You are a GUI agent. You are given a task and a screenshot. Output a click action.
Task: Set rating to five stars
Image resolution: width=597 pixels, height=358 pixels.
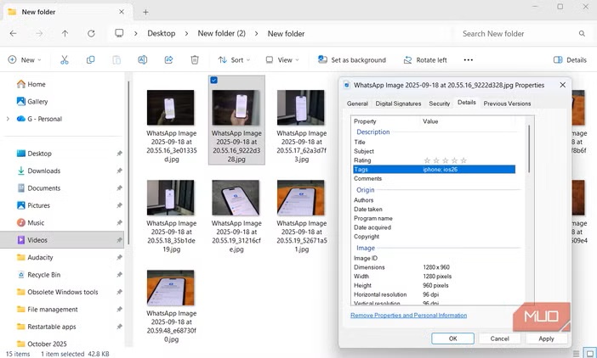pos(464,160)
